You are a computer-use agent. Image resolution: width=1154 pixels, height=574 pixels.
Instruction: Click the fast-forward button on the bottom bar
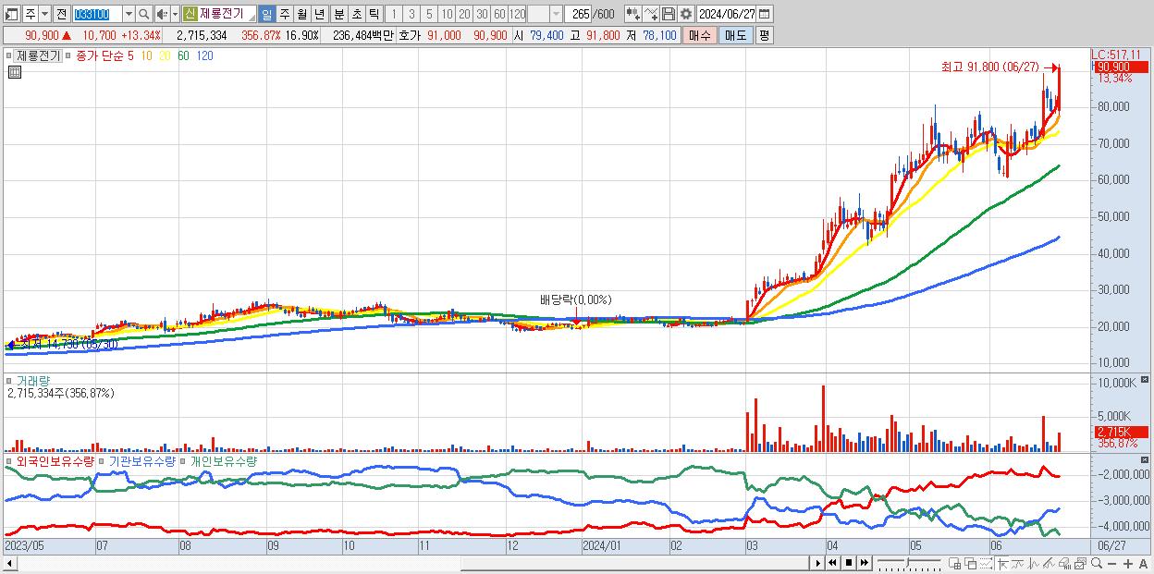click(865, 563)
